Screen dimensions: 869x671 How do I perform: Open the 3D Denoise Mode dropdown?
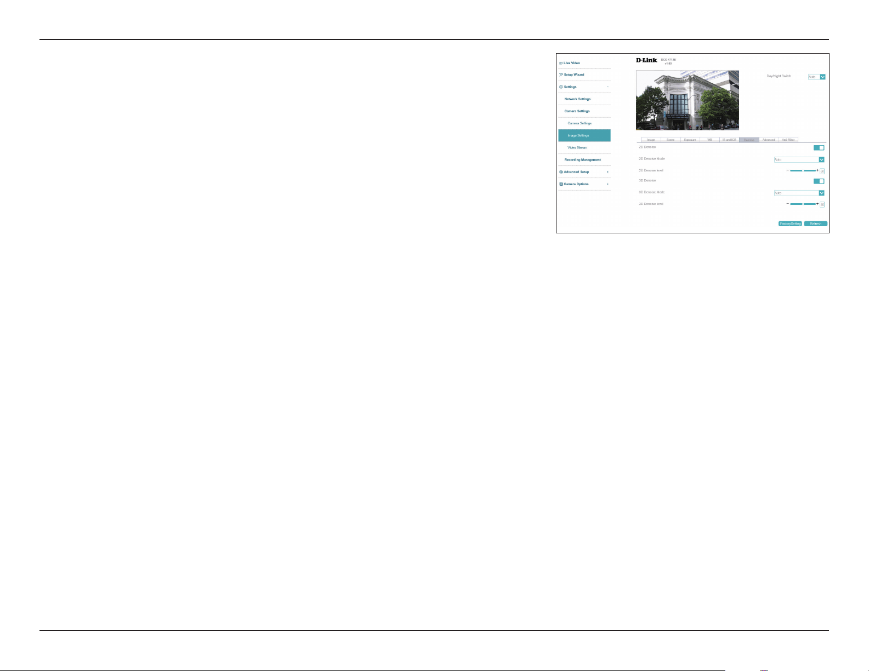click(799, 193)
